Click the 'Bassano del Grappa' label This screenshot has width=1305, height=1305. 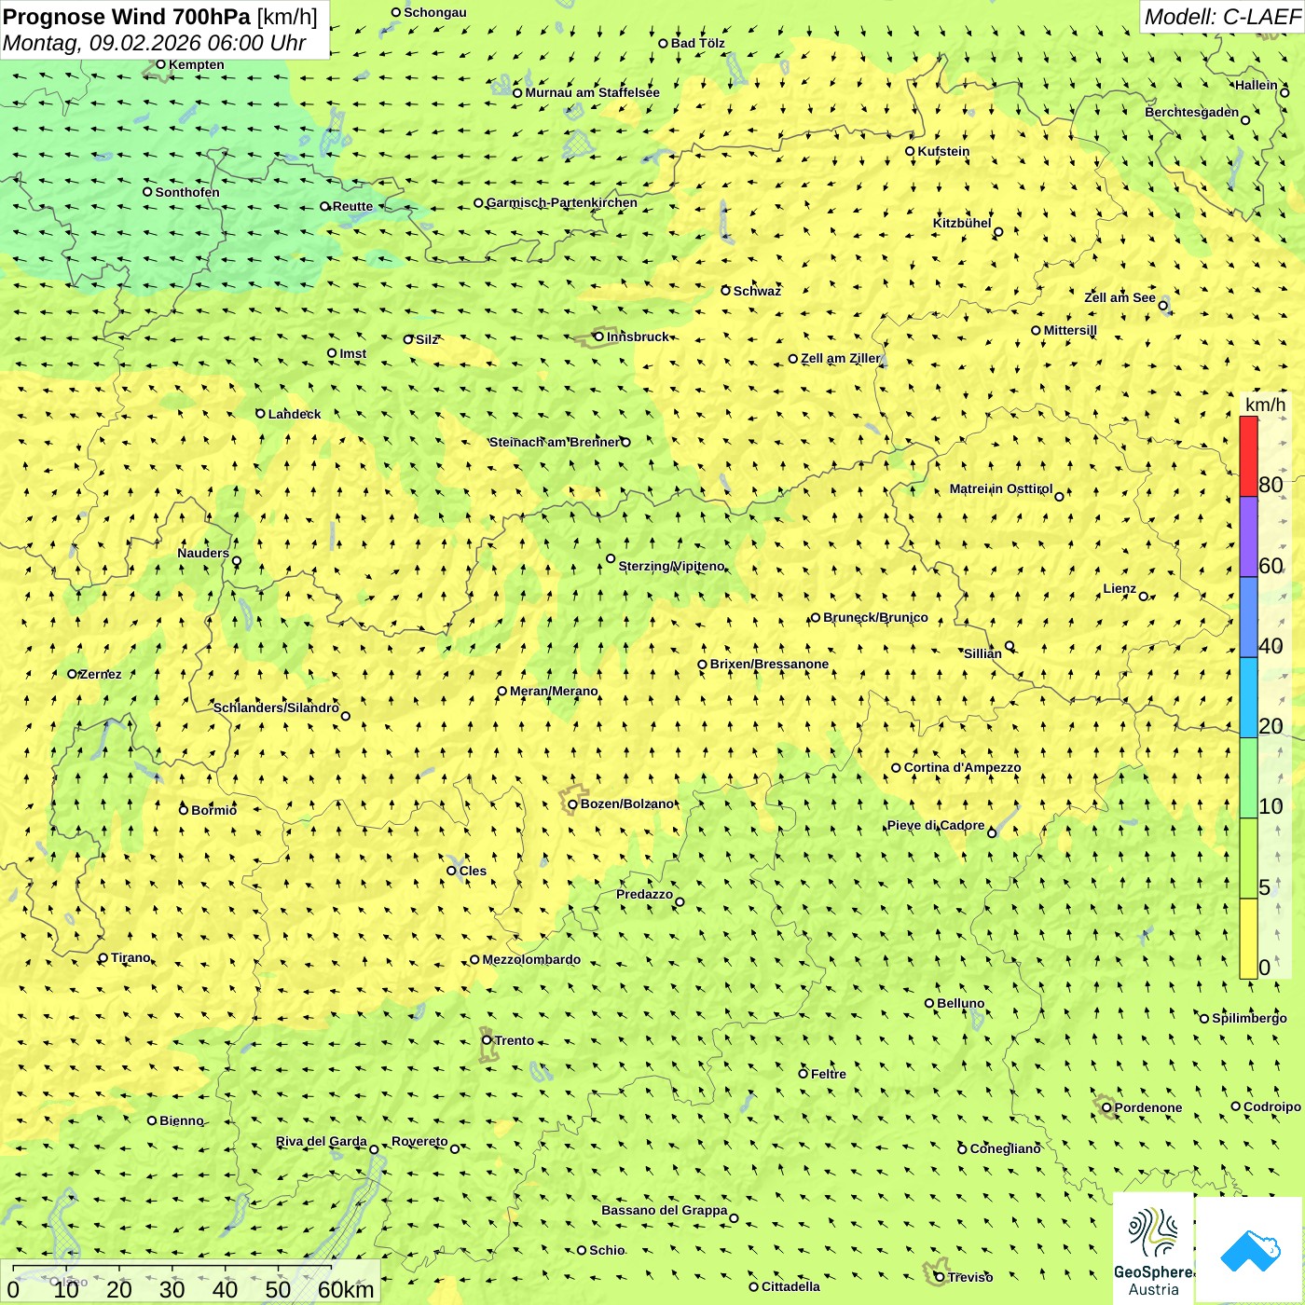click(x=665, y=1210)
